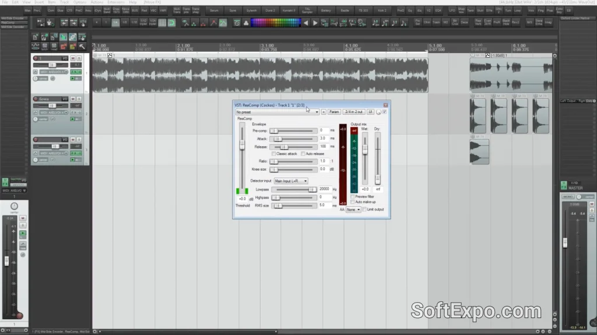Toggle the Limit output checkbox
597x335 pixels.
point(365,209)
